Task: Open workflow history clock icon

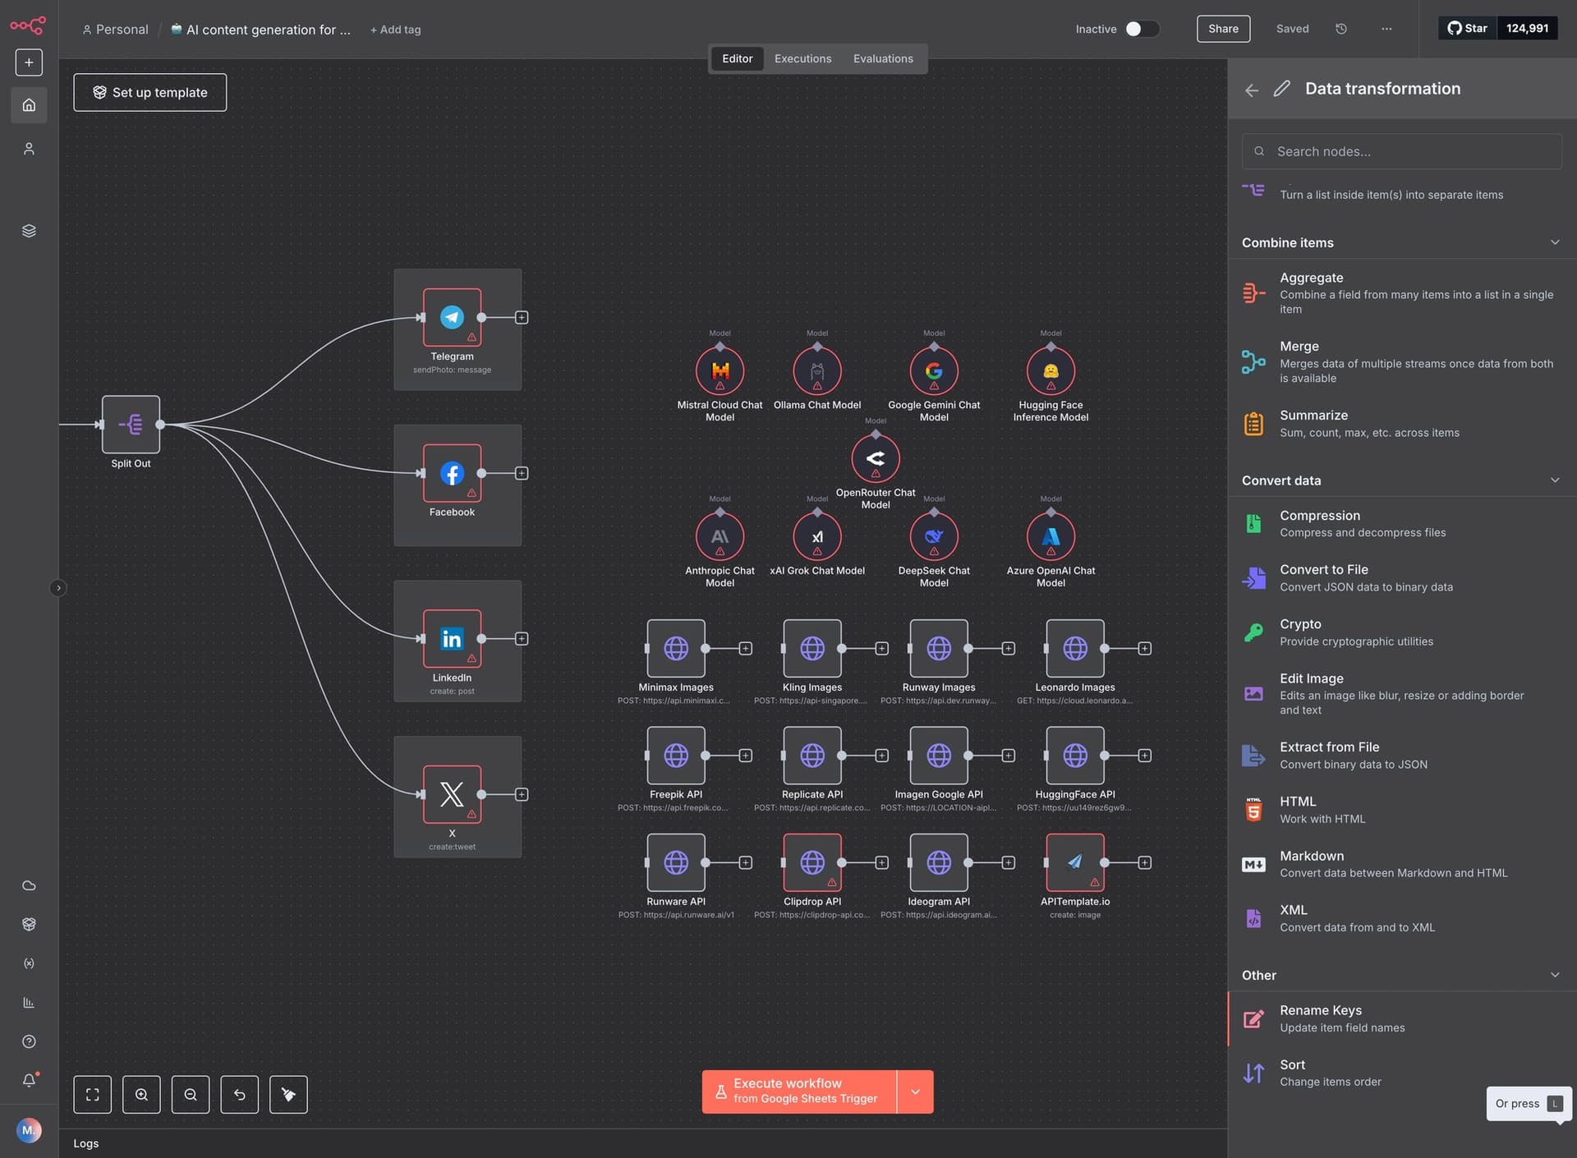Action: pyautogui.click(x=1341, y=29)
